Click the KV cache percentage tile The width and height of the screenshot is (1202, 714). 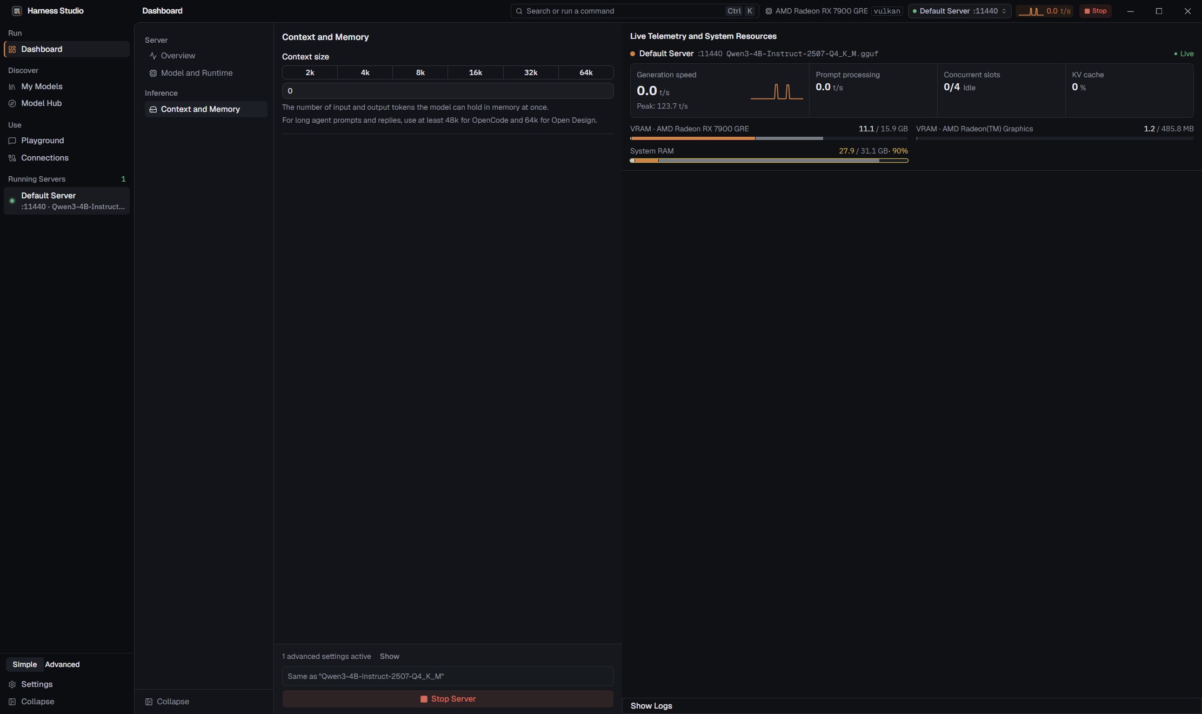click(1130, 90)
